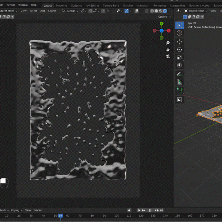Select the Move tool
Screen dimensions: 222x222
[179, 42]
